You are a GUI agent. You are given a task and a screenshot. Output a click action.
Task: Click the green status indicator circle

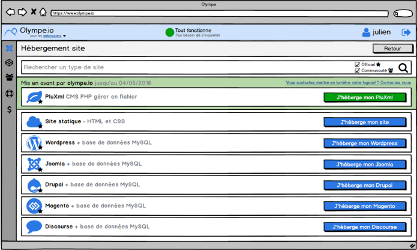point(169,32)
